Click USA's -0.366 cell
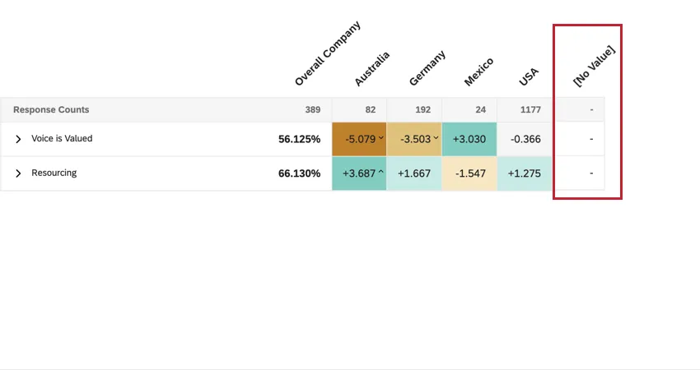Viewport: 700px width, 370px height. click(x=525, y=139)
